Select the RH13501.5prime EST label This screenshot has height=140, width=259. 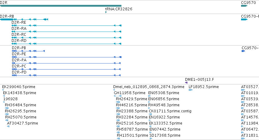132,135
